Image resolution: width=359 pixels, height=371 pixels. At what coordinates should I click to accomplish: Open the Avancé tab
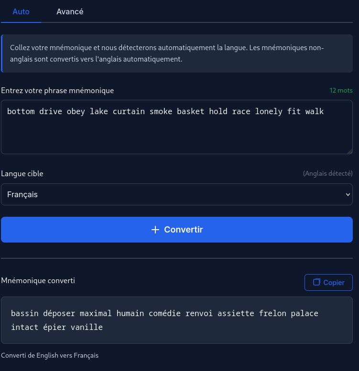70,11
